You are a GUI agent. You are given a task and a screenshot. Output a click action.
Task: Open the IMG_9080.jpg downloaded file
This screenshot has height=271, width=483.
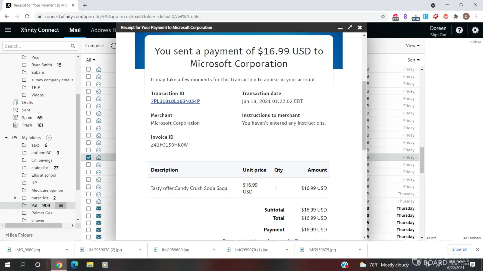click(x=28, y=250)
